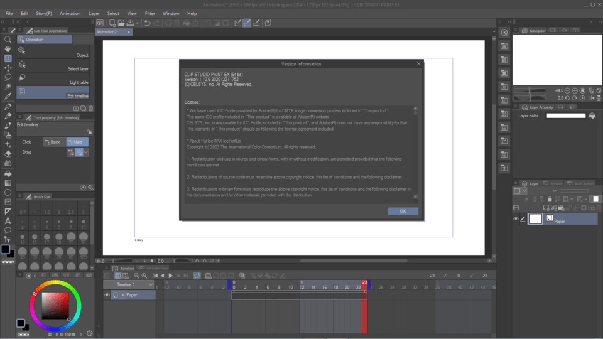The width and height of the screenshot is (603, 339).
Task: Zoom out the timeline
Action: (136, 276)
